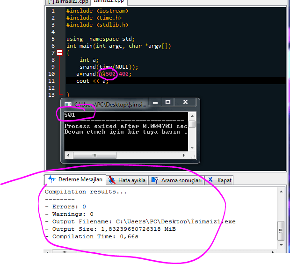
Task: Click console vertical scrollbar up arrow
Action: pyautogui.click(x=192, y=116)
